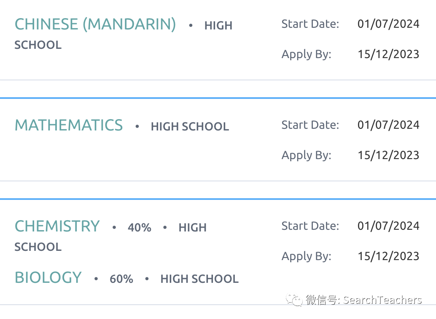Open the Biology subject link
Screen dimensions: 436x319
coord(48,277)
